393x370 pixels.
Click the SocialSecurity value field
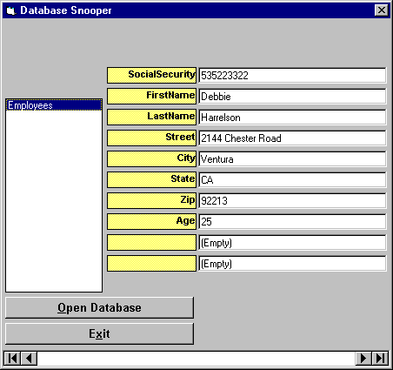[x=292, y=76]
